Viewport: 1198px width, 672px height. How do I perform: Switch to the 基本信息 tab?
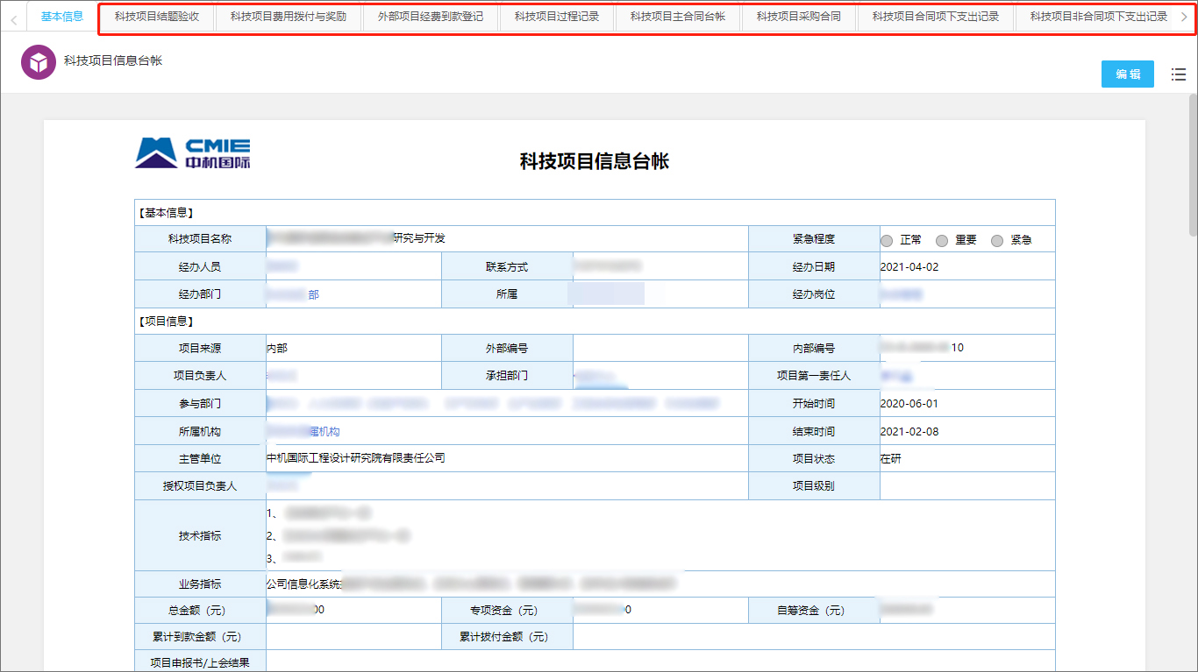62,17
